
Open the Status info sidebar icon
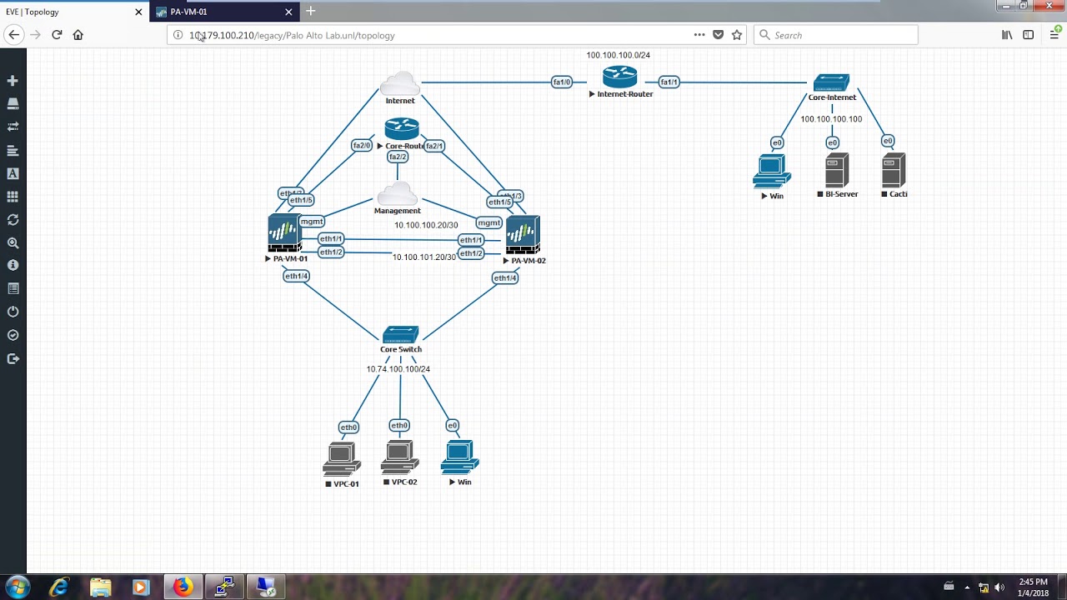(x=13, y=265)
